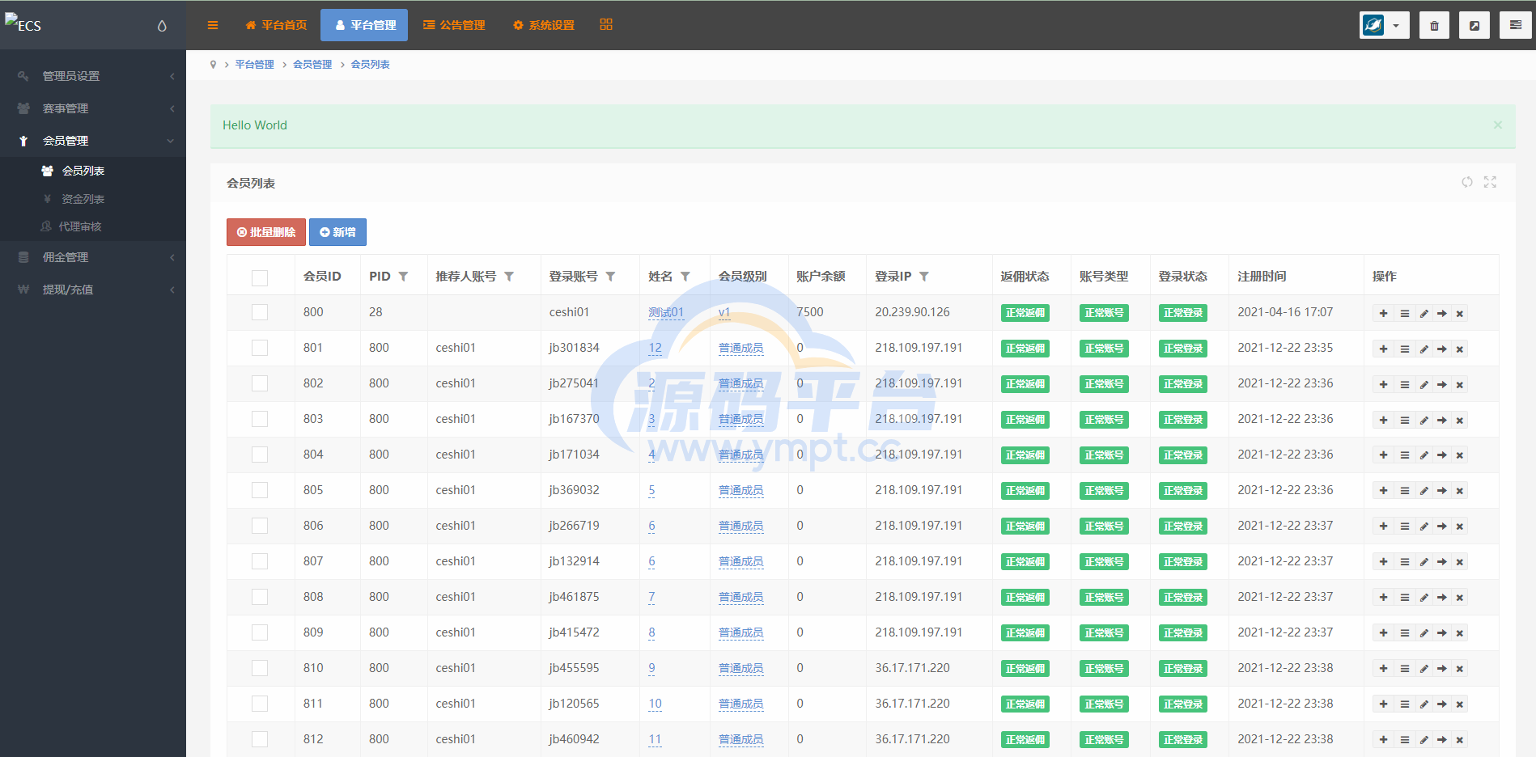Expand 会员列表 panel to fullscreen
The width and height of the screenshot is (1536, 757).
point(1490,182)
